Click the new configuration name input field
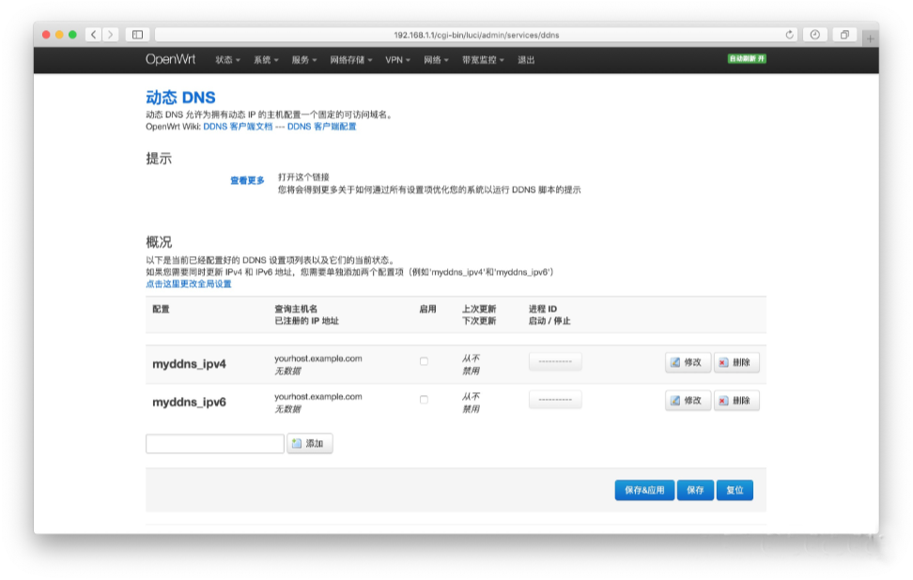The height and width of the screenshot is (580, 913). [214, 443]
